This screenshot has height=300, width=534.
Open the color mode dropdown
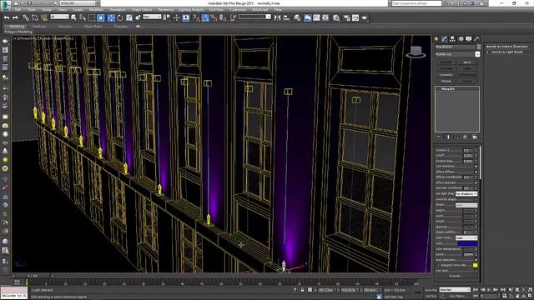(466, 237)
